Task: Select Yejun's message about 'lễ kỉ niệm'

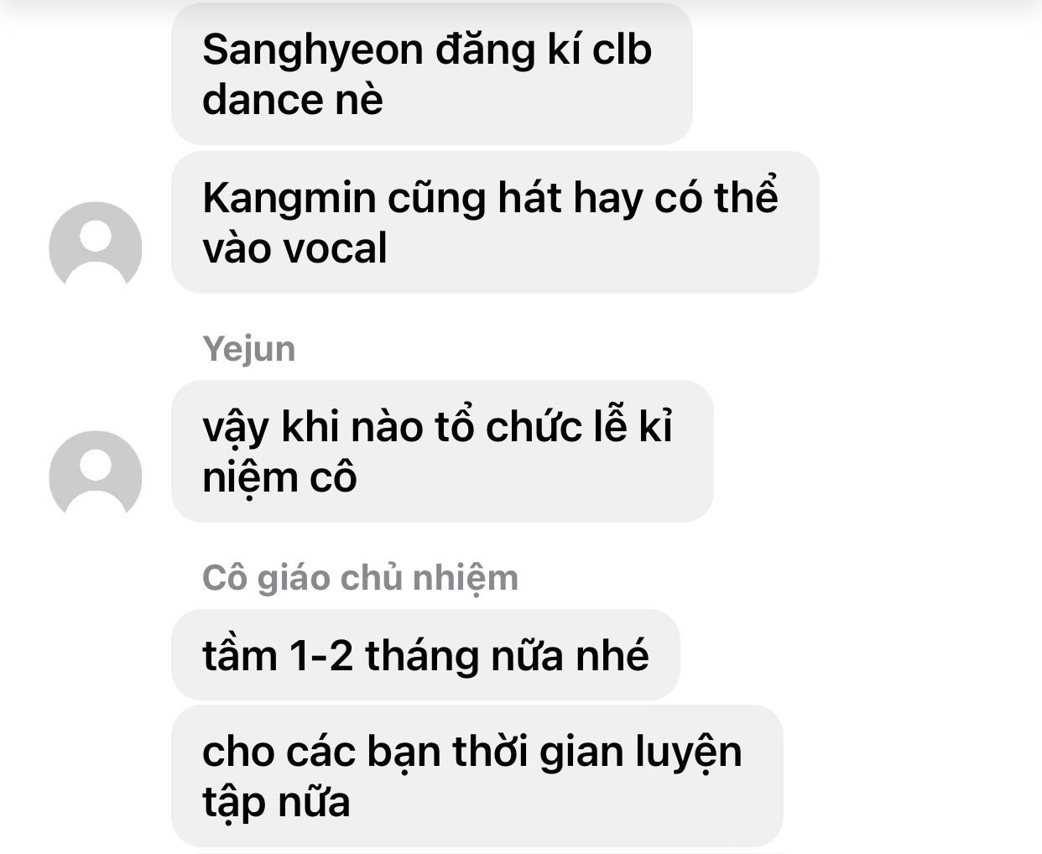Action: click(442, 451)
